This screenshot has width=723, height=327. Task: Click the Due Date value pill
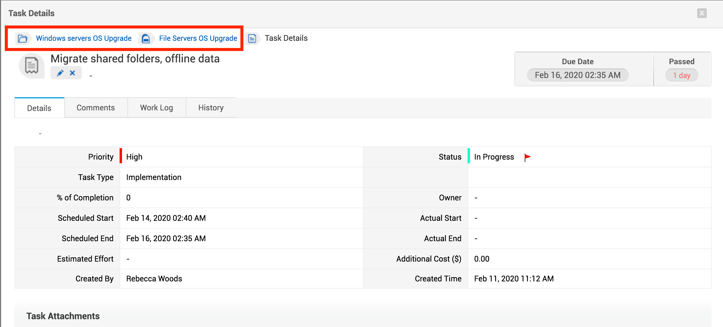[577, 75]
